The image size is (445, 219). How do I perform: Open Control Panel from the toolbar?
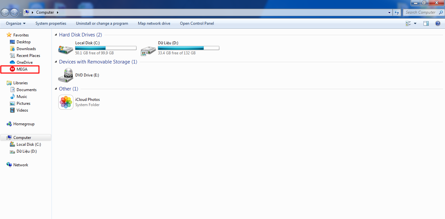[x=197, y=23]
